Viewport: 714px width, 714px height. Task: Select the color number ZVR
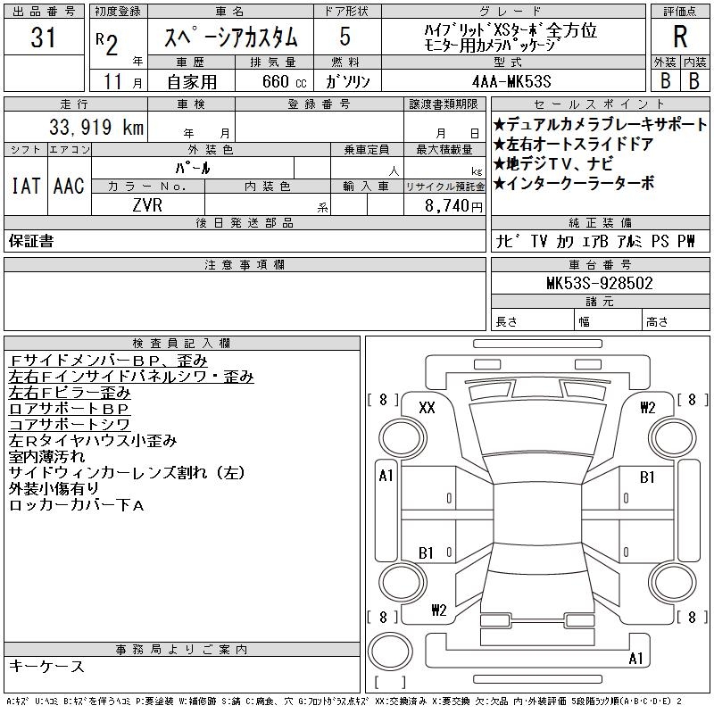point(147,205)
